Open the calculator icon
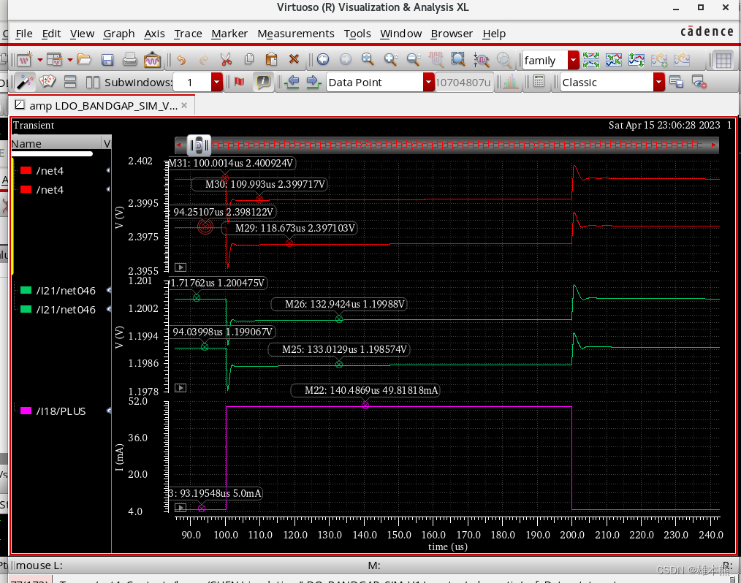Image resolution: width=741 pixels, height=583 pixels. pos(539,81)
